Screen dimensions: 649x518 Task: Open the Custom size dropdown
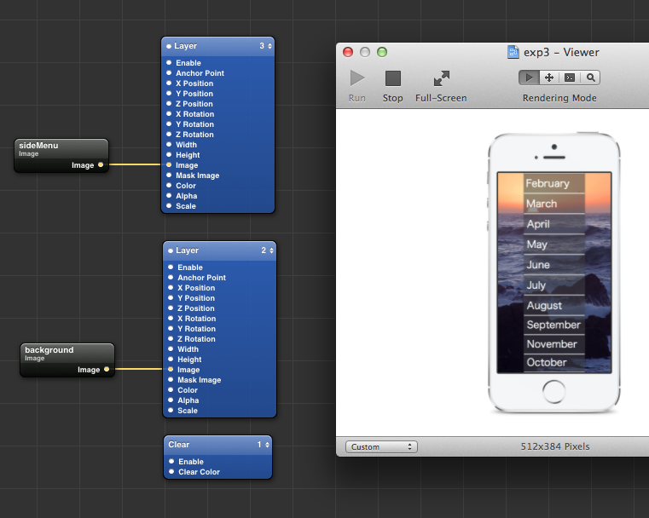pyautogui.click(x=381, y=447)
